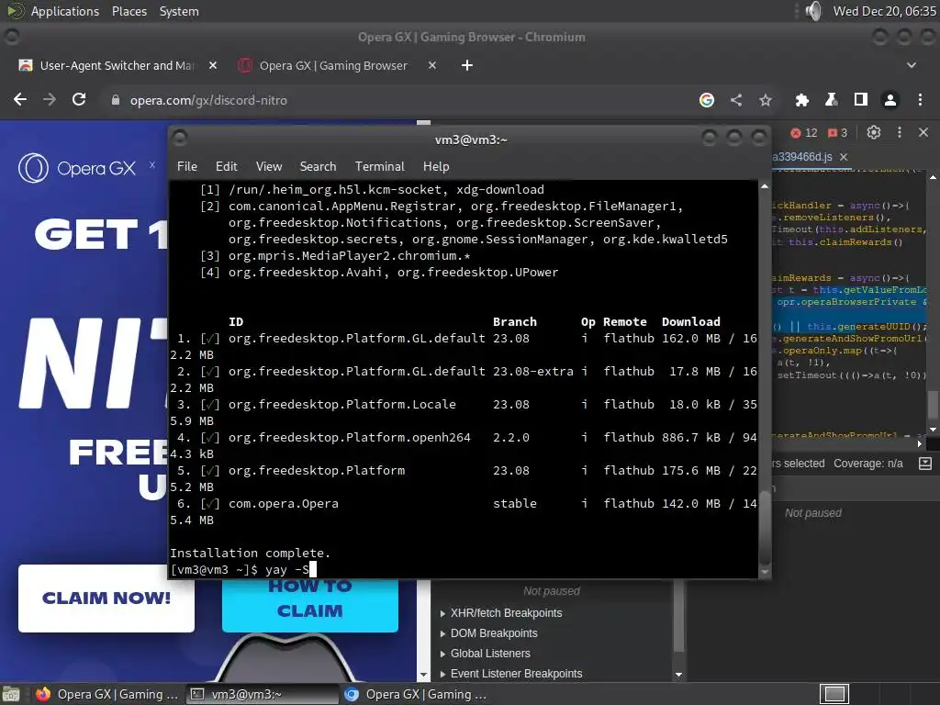
Task: Select the a339466d.js file tab
Action: point(802,157)
